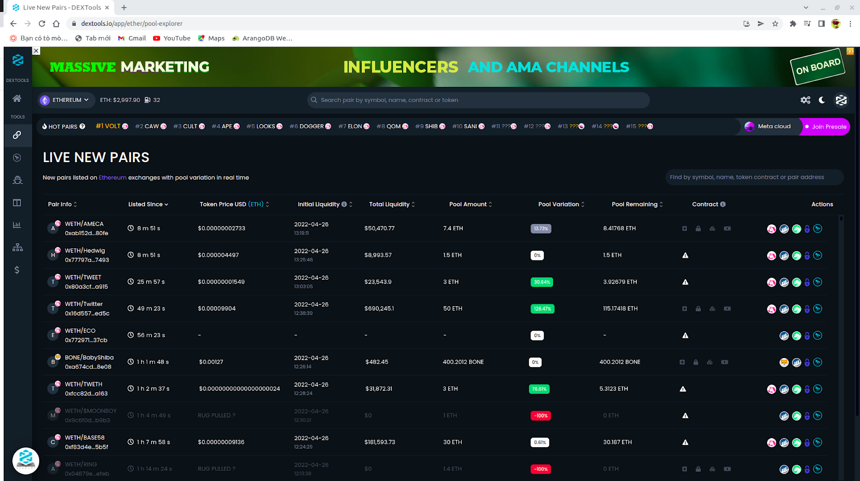Sort by Pool Remaining column
Image resolution: width=860 pixels, height=481 pixels.
click(x=637, y=204)
